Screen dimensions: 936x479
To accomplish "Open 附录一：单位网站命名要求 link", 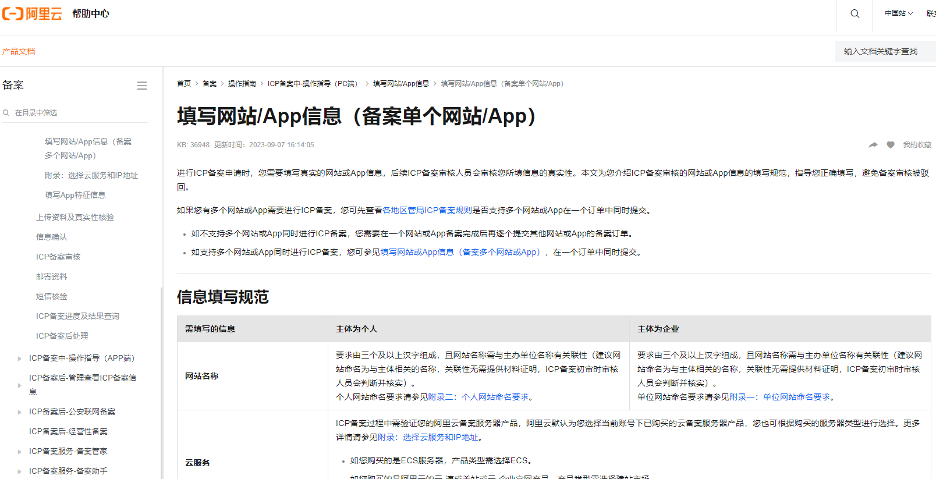I will point(780,397).
